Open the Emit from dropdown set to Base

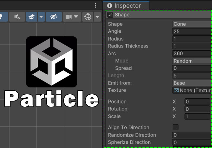point(192,83)
